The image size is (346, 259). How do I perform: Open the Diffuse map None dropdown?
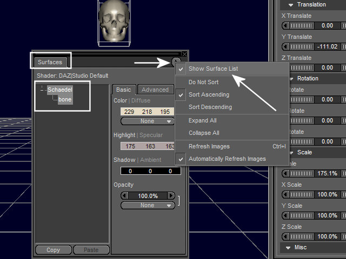[148, 121]
